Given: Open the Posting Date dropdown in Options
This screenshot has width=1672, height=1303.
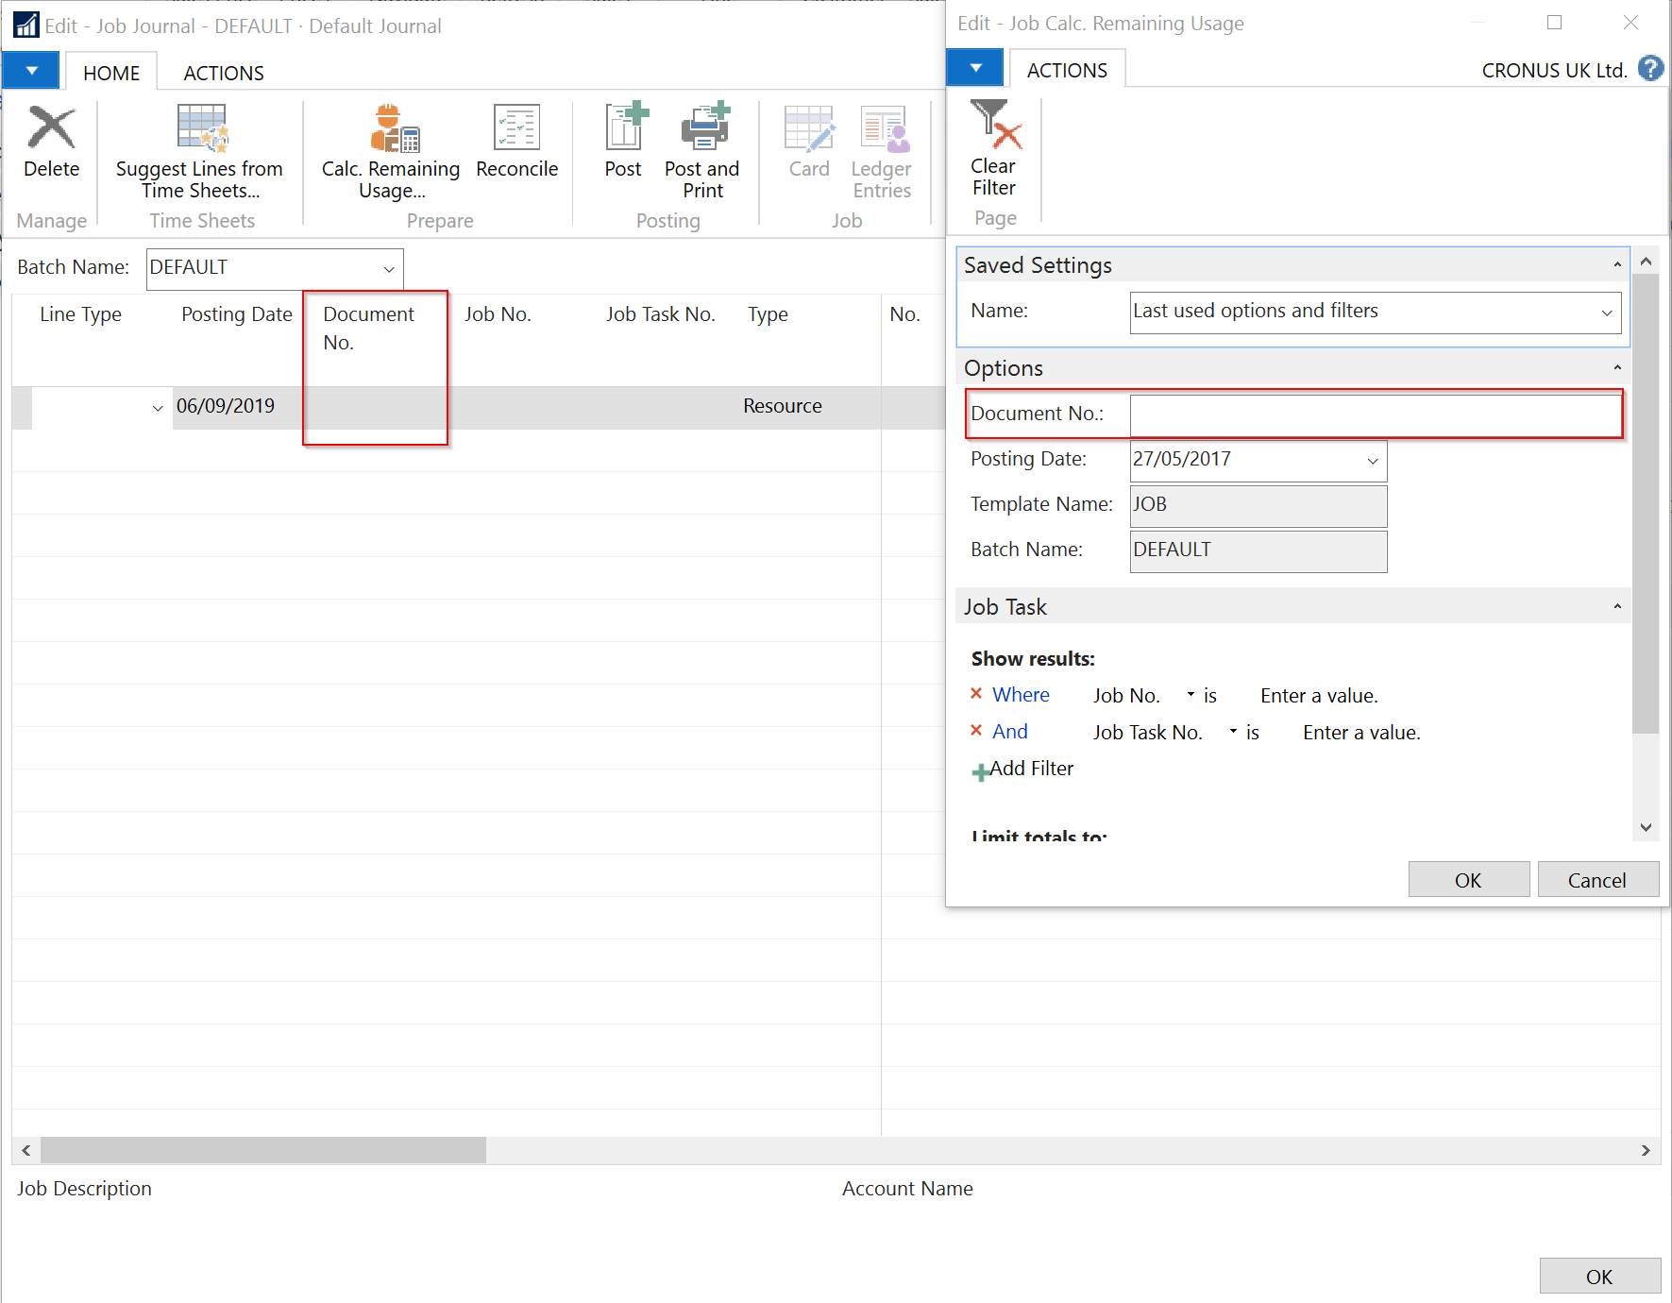Looking at the screenshot, I should coord(1372,461).
